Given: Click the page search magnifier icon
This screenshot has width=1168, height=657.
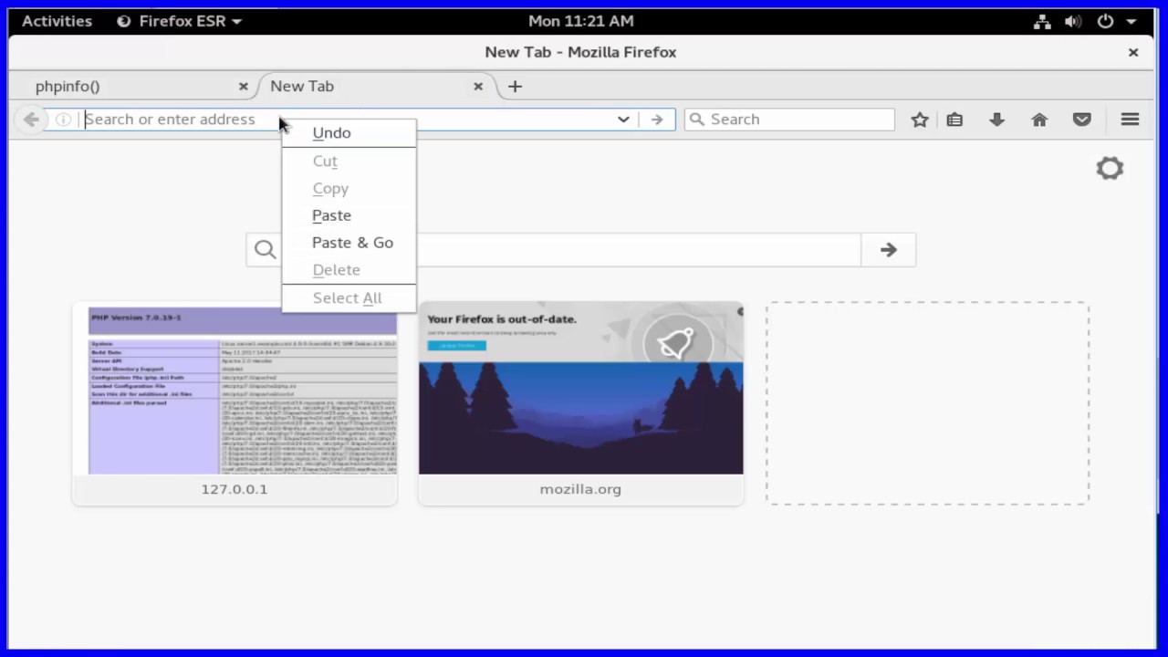Looking at the screenshot, I should tap(265, 249).
